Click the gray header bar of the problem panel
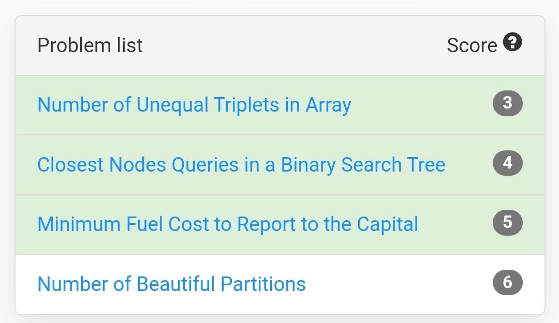The width and height of the screenshot is (559, 323). tap(280, 45)
